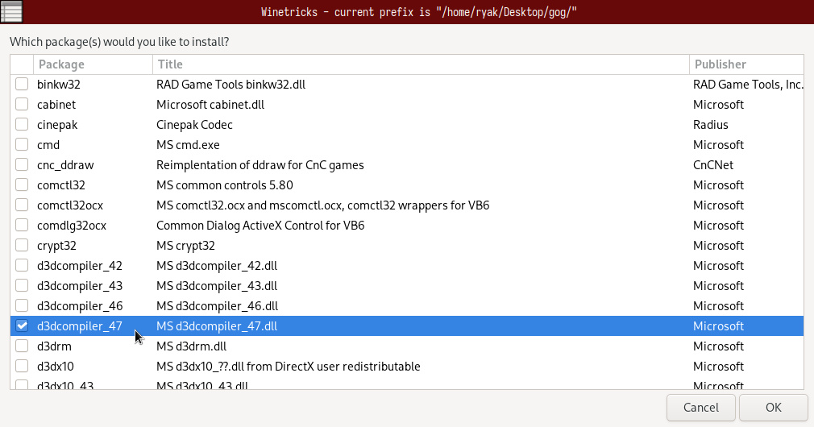Click the Winetricks window icon in title bar
Viewport: 814px width, 427px height.
11,11
